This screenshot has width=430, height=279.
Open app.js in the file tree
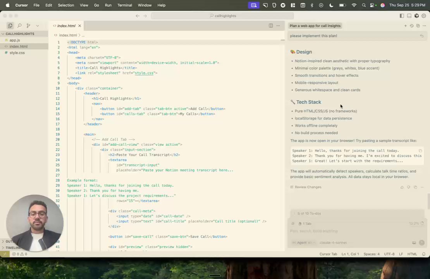tap(15, 40)
